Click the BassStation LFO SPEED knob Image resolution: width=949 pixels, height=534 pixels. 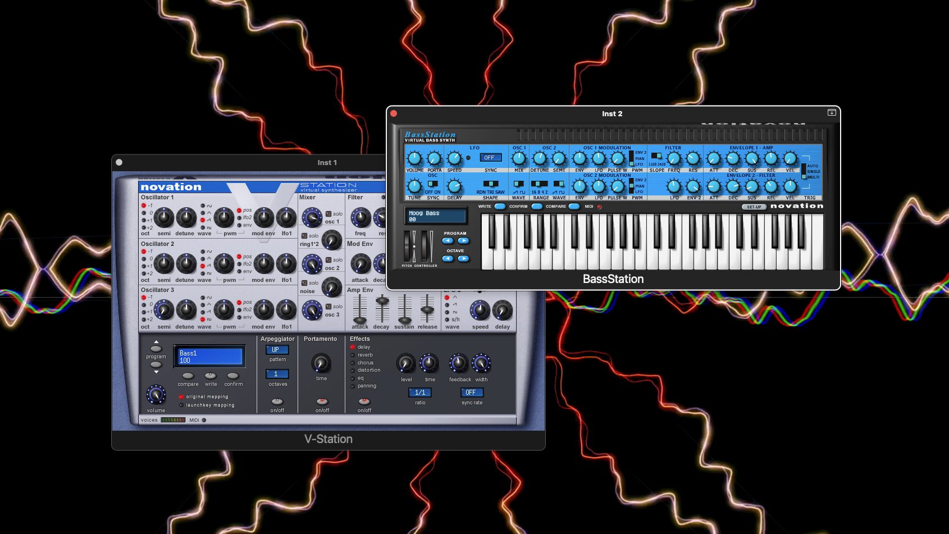454,159
